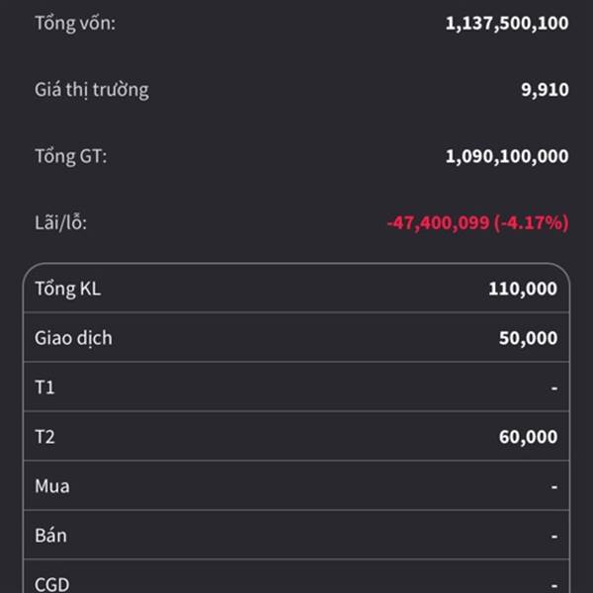Tap the 1,137,500,100 capital value
This screenshot has width=593, height=593.
click(x=507, y=24)
